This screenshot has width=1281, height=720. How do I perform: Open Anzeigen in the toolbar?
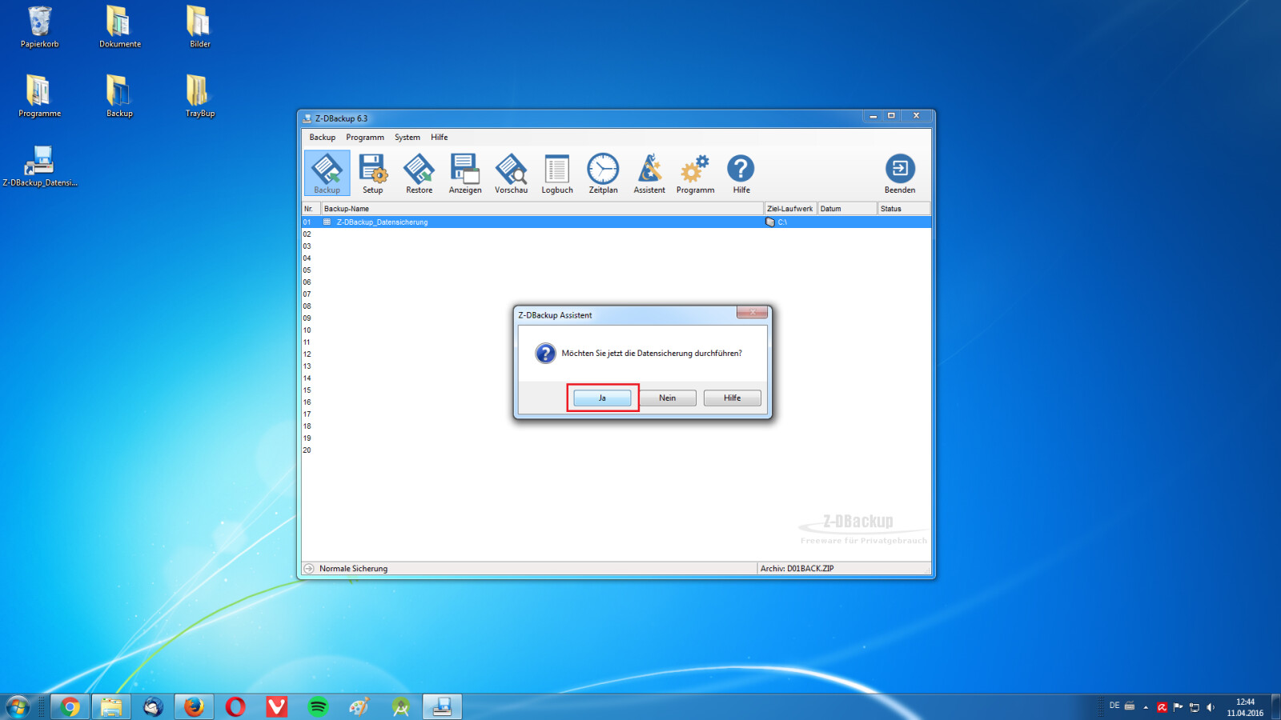465,173
